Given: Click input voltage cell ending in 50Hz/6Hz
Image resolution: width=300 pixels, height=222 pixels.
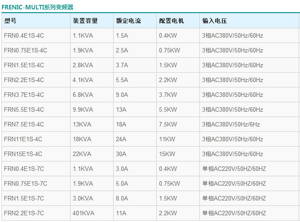Looking at the screenshot, I should point(231,124).
